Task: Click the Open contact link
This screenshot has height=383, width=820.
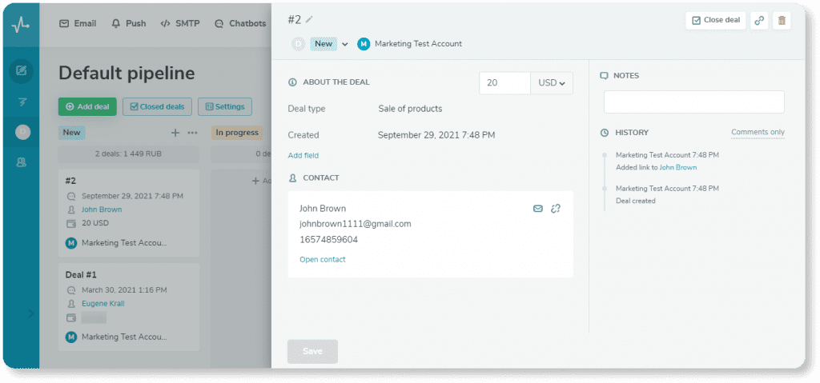Action: [322, 260]
